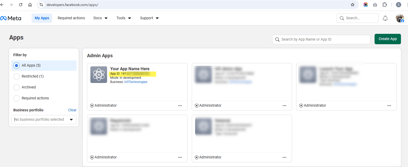Screen dimensions: 408x167
Task: Open the notifications bell
Action: point(385,18)
